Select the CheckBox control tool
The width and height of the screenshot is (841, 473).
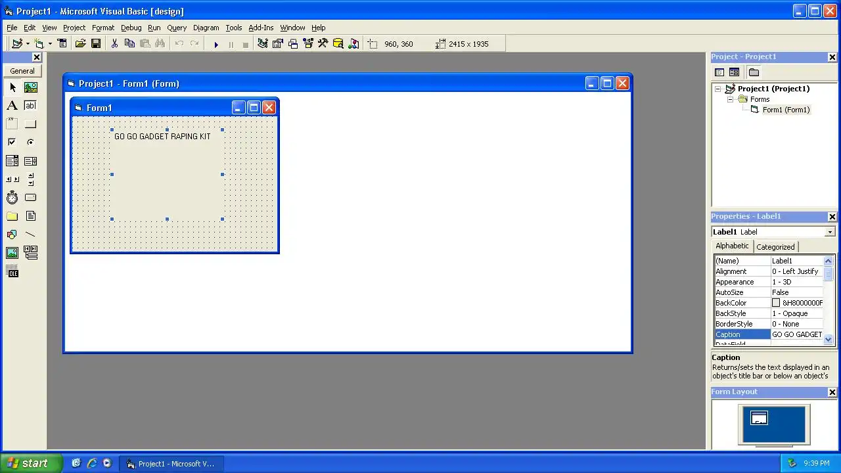(x=12, y=143)
